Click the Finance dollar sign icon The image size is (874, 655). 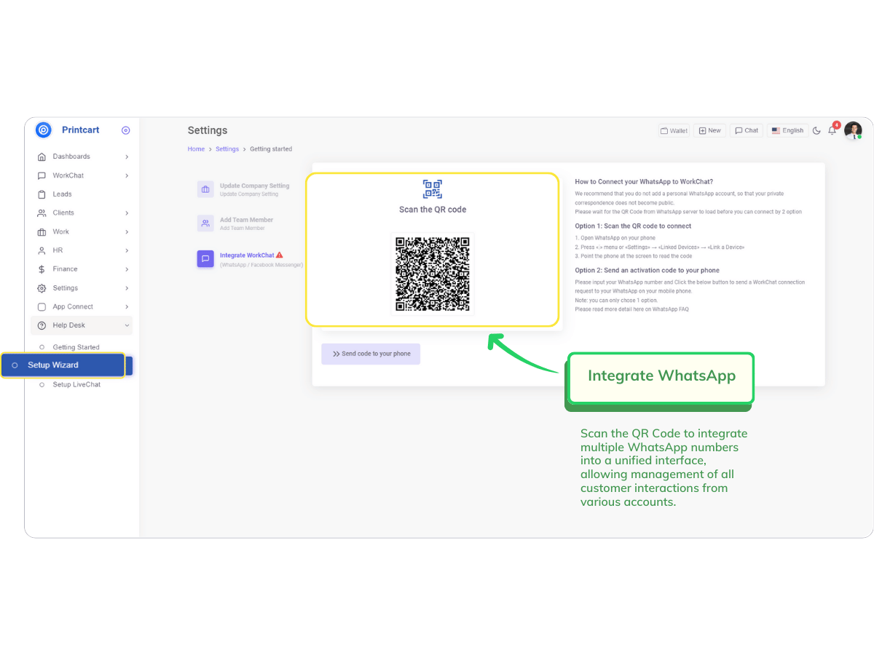pos(42,269)
